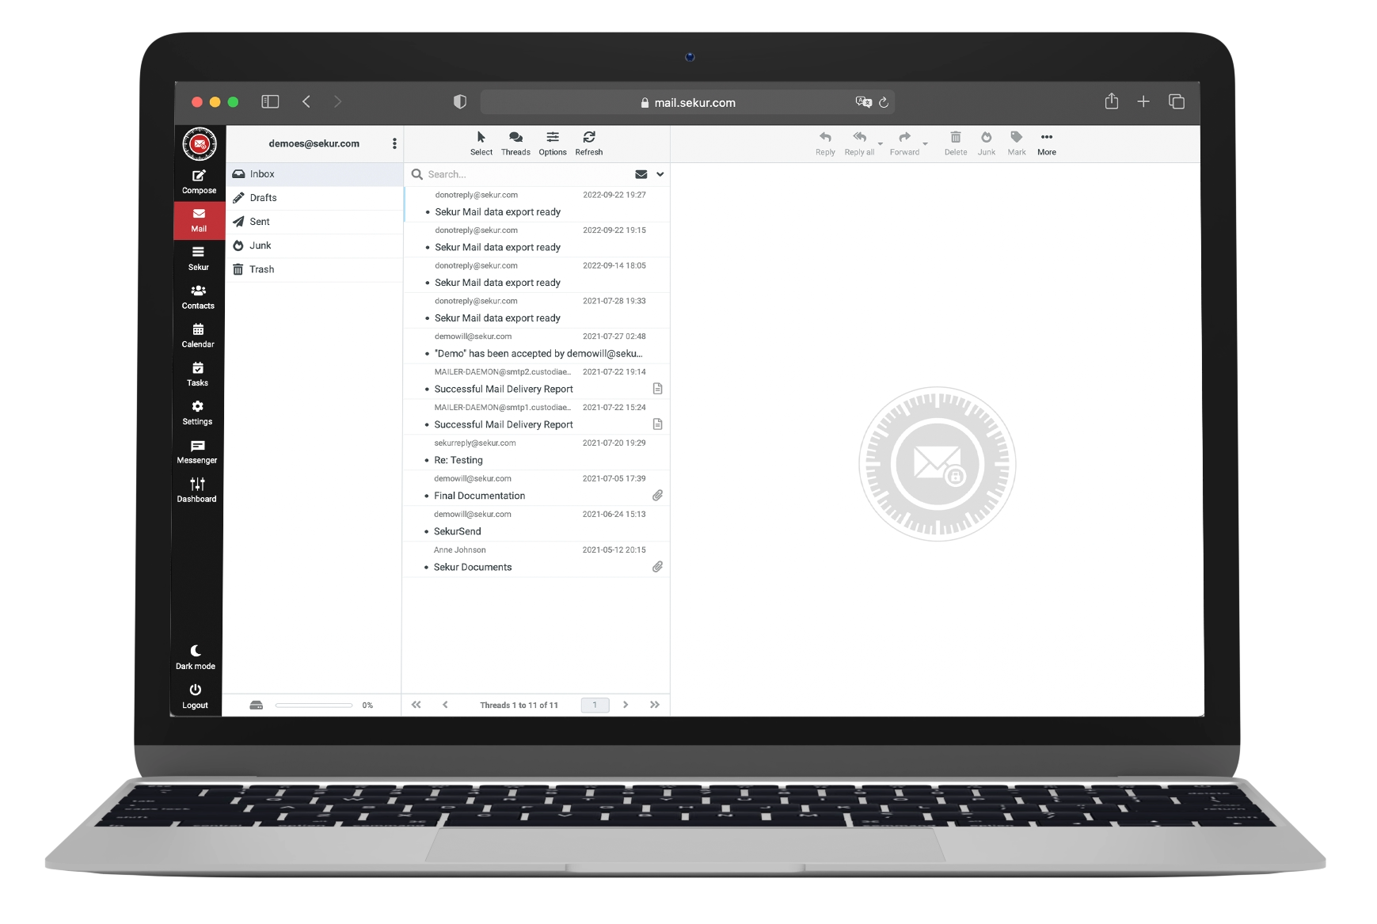Open the Junk folder
The width and height of the screenshot is (1377, 924).
pos(315,245)
